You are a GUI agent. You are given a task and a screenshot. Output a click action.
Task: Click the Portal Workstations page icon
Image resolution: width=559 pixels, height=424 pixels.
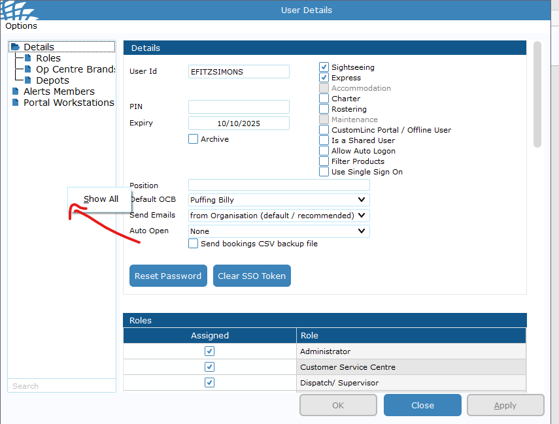16,103
